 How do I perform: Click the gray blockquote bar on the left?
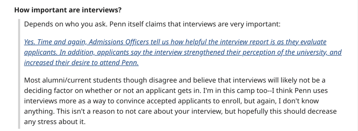[19, 74]
